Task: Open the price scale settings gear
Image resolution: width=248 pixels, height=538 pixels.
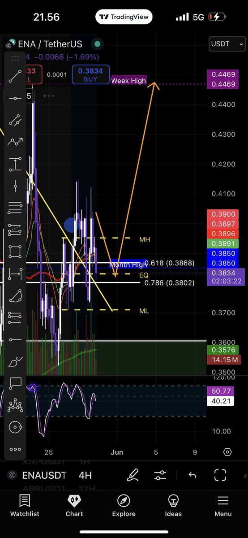Action: click(x=227, y=452)
